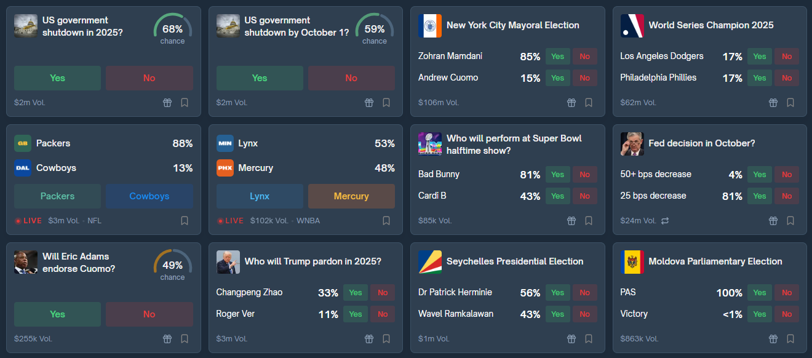Click gift icon on New York City Mayoral card
Image resolution: width=812 pixels, height=358 pixels.
point(571,103)
